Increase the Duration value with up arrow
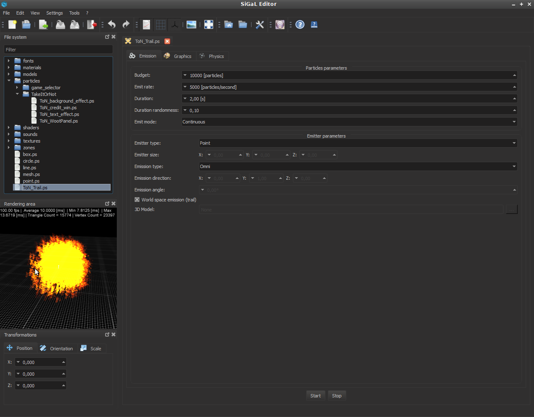The width and height of the screenshot is (534, 417). (514, 99)
